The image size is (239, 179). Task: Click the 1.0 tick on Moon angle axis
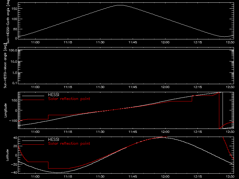[x=15, y=73]
